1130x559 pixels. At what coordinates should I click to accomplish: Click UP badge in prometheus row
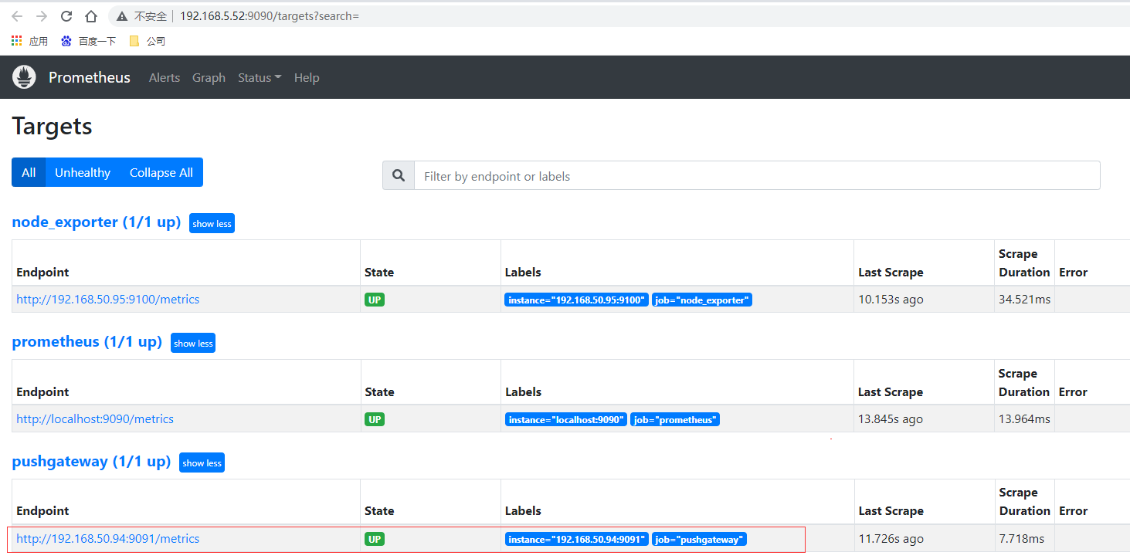coord(375,419)
